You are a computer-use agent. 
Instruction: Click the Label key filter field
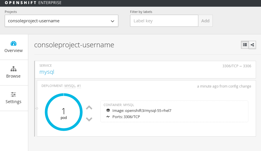click(164, 21)
